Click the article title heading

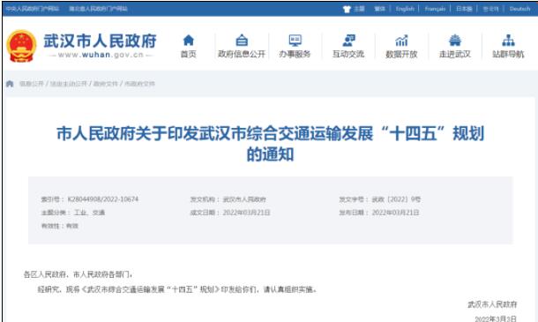[271, 144]
